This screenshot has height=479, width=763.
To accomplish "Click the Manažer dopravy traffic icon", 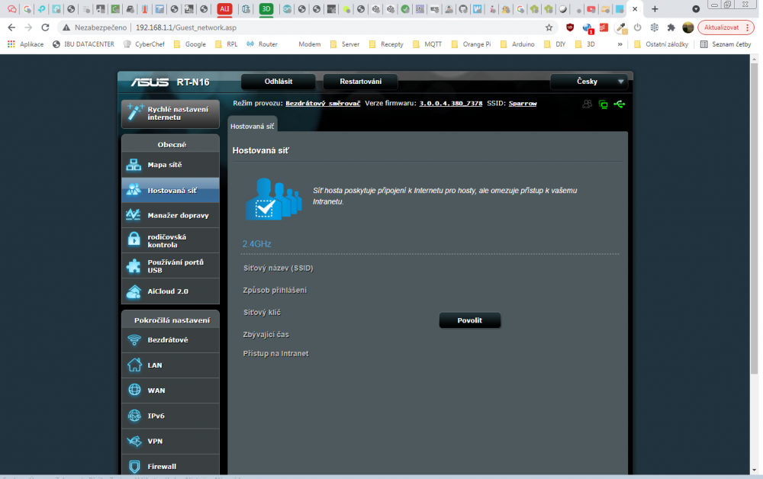I will point(134,215).
